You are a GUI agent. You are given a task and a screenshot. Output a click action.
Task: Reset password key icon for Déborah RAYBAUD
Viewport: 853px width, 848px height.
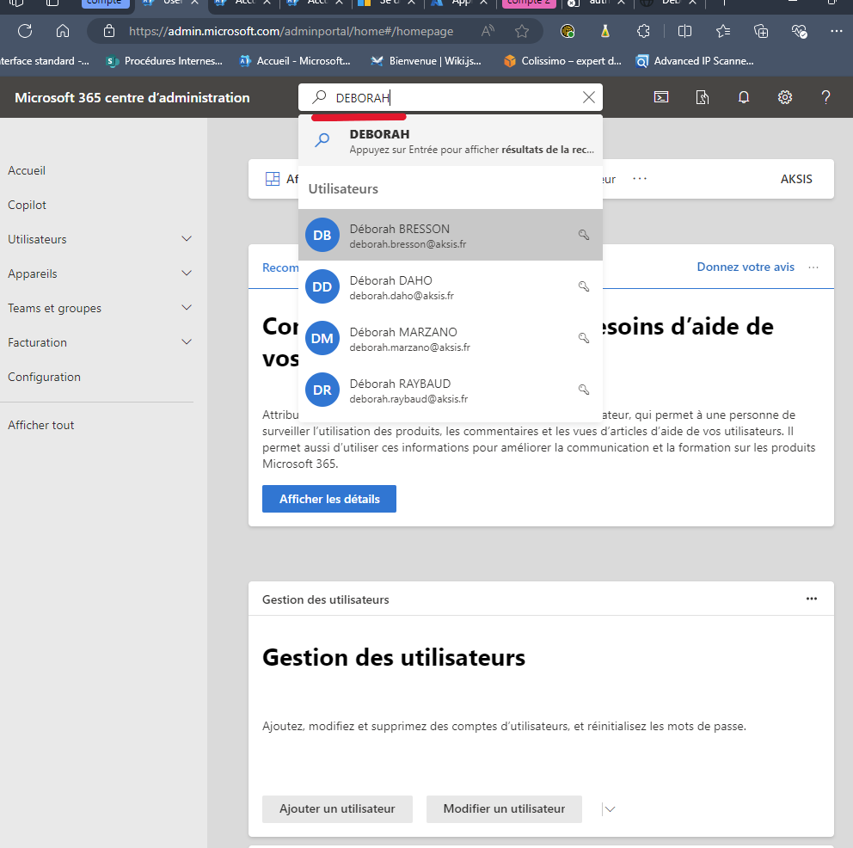(x=584, y=390)
